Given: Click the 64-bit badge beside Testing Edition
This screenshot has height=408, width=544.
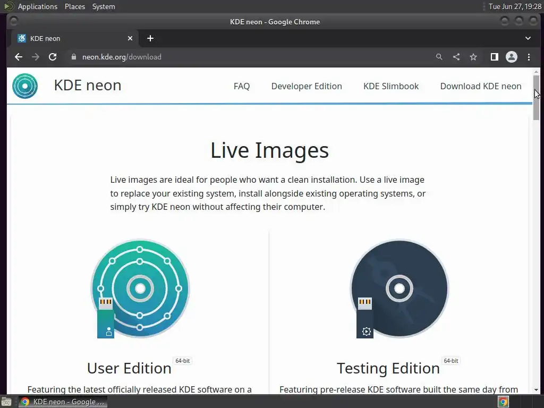Looking at the screenshot, I should (451, 361).
